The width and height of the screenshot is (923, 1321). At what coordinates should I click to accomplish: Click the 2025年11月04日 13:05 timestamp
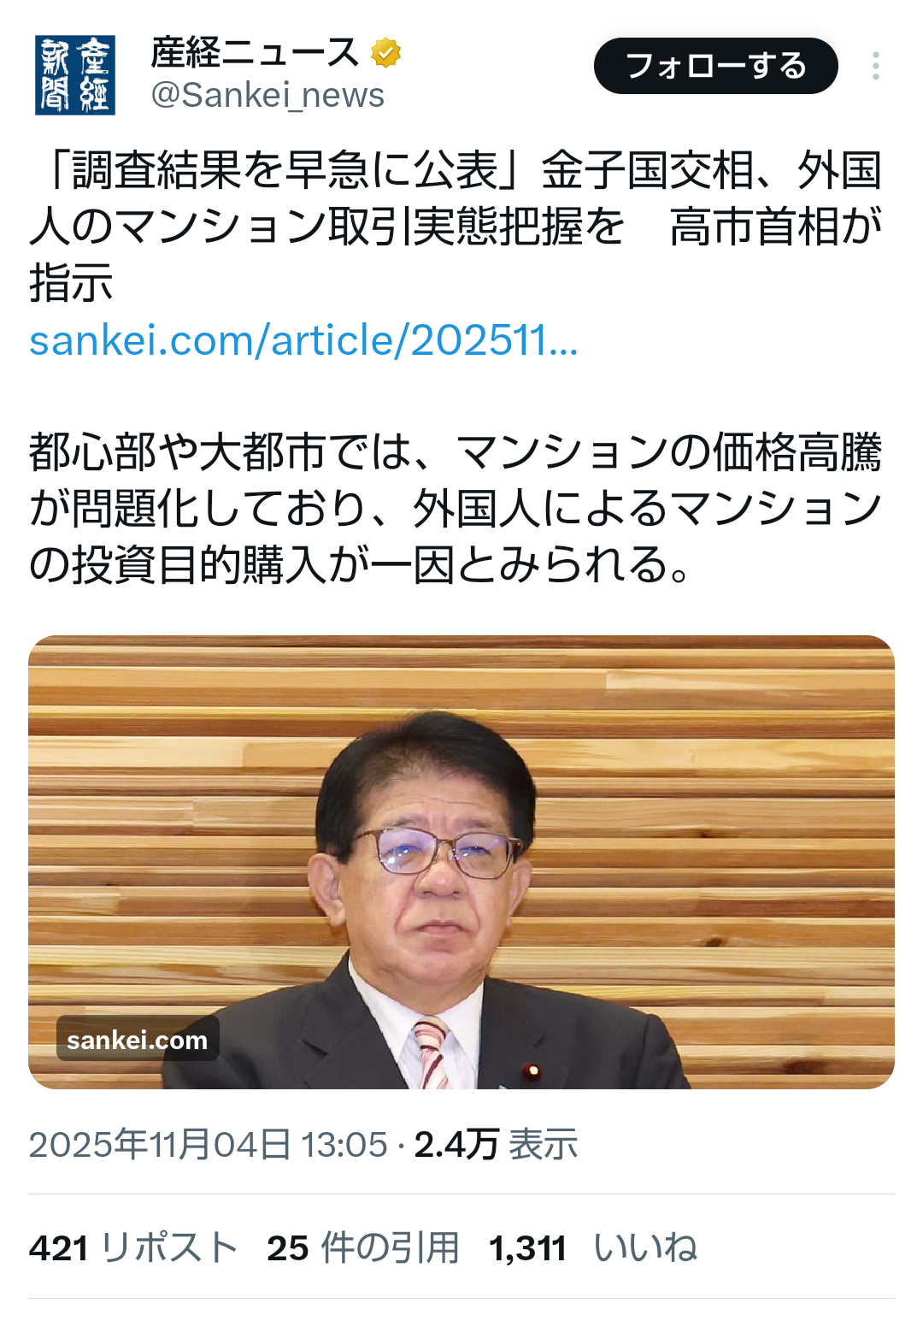coord(209,1144)
